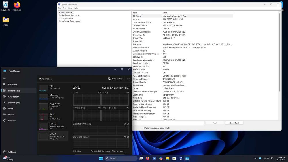Viewport: 288px width, 162px height.
Task: Click the Task Manager taskbar icon
Action: [x=187, y=158]
